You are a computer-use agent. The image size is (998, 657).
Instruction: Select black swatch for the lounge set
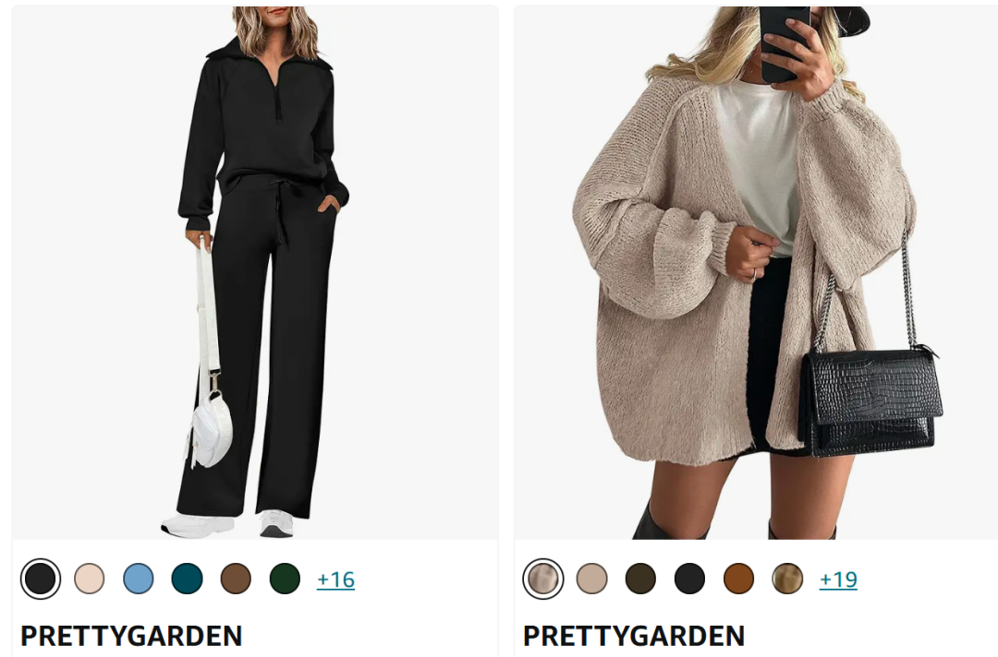[41, 579]
